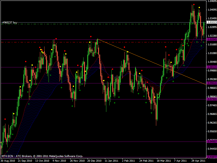Screen dimensions: 217x163
Task: Select the 1.02045 purple level tag
Action: tap(212, 39)
